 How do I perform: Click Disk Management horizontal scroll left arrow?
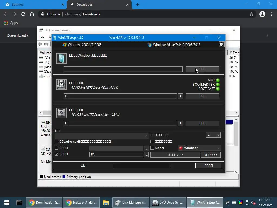click(41, 112)
